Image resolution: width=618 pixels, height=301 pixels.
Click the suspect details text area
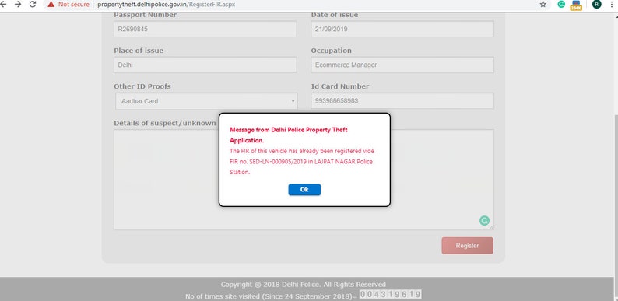tap(304, 180)
